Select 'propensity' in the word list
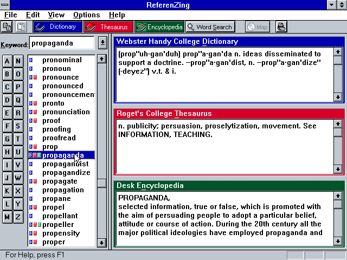Viewport: 347px width, 260px height. (62, 233)
